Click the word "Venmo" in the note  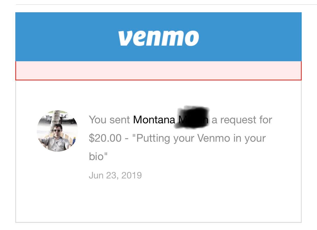[x=213, y=138]
